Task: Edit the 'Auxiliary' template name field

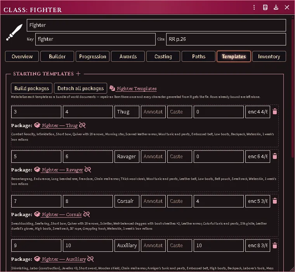Action: [127, 246]
